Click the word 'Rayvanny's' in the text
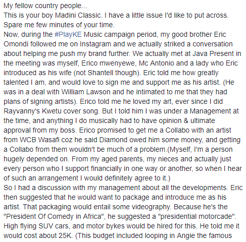This screenshot has height=242, width=246. click(22, 111)
